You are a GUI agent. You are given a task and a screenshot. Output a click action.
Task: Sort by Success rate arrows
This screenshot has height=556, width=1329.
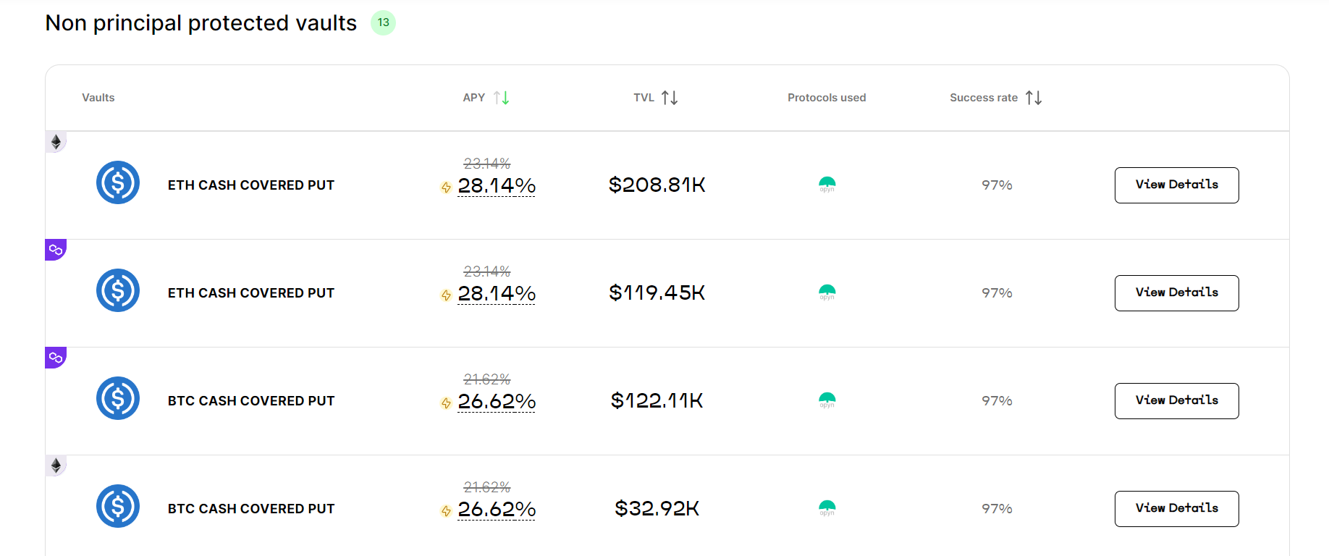pos(1034,98)
